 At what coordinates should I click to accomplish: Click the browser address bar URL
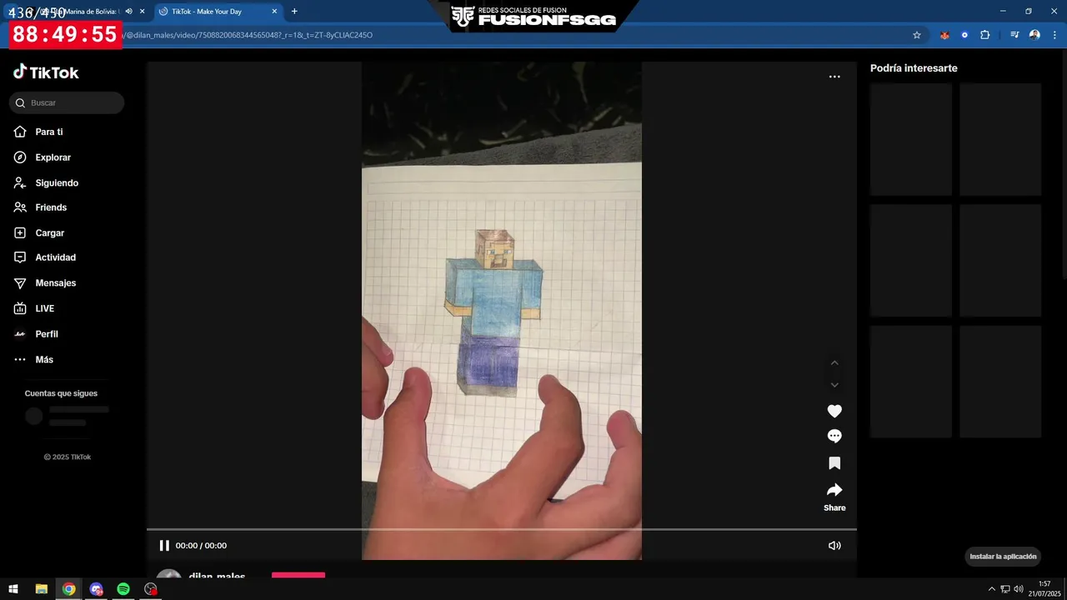(250, 35)
